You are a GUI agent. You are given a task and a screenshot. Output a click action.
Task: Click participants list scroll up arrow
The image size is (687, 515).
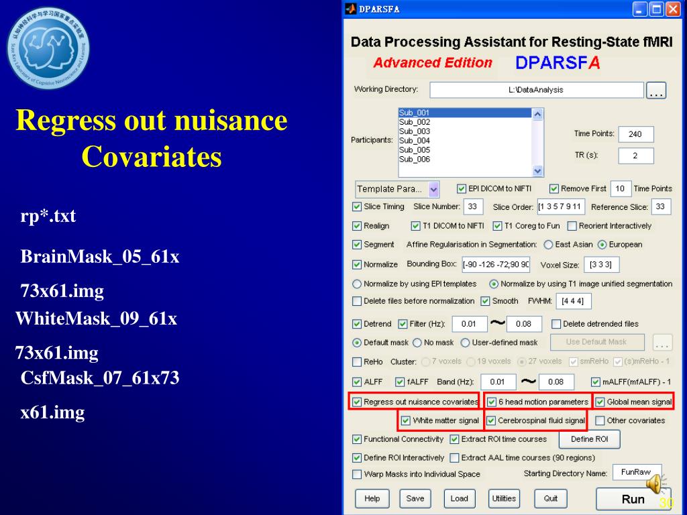click(x=537, y=114)
